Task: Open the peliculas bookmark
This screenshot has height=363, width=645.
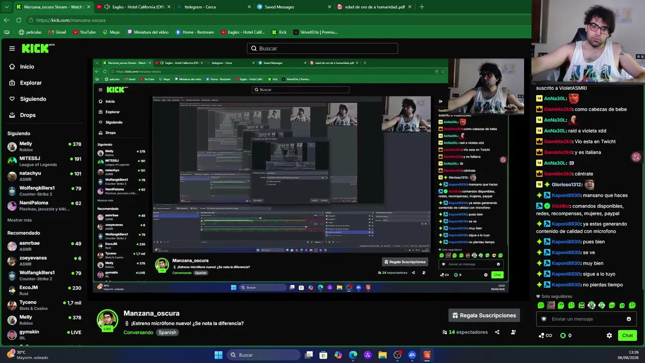Action: (30, 32)
